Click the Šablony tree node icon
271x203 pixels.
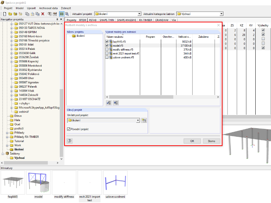[x=7, y=153]
